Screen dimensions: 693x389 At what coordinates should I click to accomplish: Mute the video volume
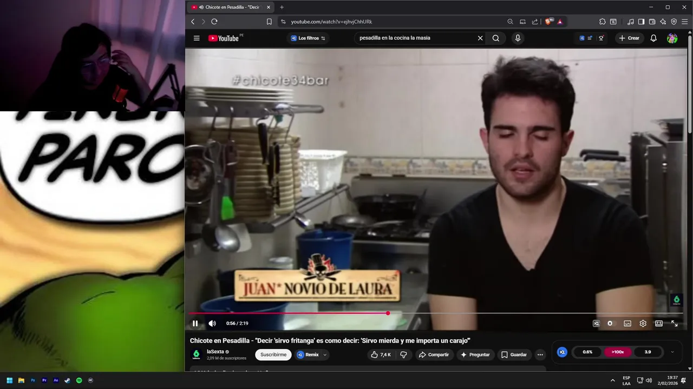(x=212, y=324)
